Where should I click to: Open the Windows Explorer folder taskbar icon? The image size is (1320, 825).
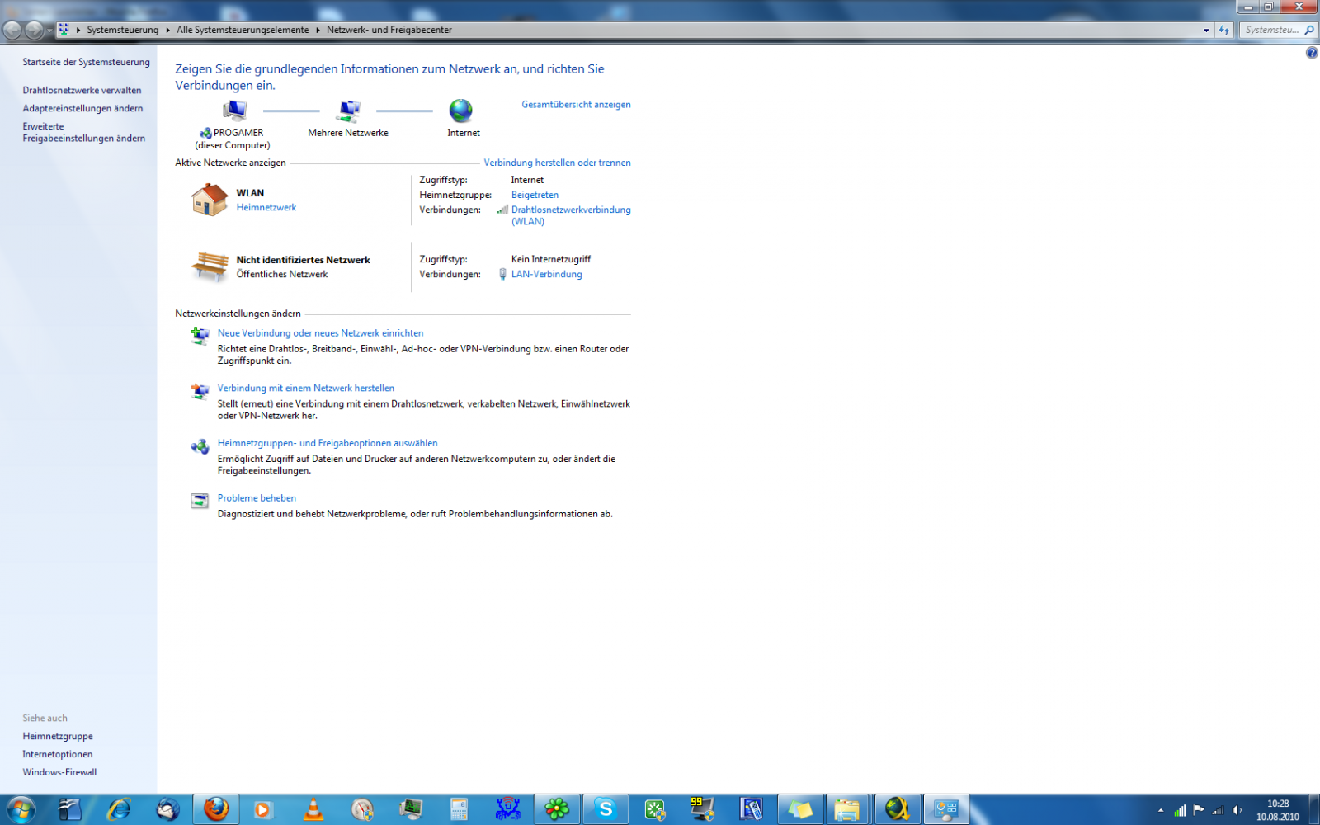click(846, 809)
